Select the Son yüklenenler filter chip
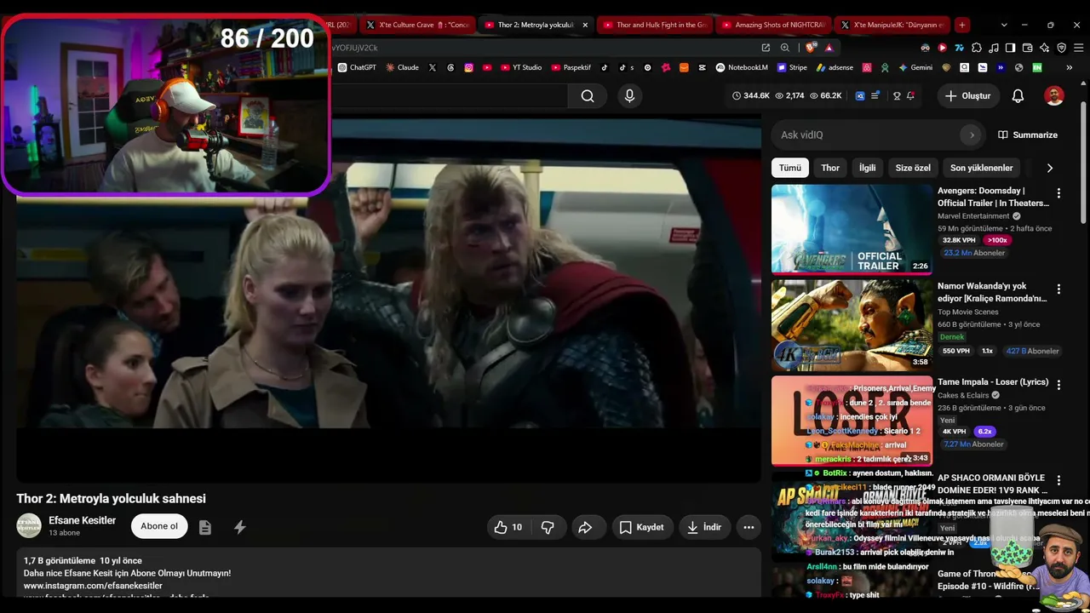The height and width of the screenshot is (613, 1090). 981,168
